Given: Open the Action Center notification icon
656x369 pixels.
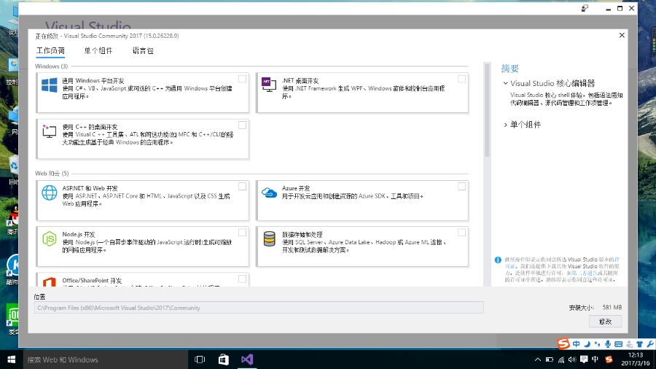Looking at the screenshot, I should (584, 360).
